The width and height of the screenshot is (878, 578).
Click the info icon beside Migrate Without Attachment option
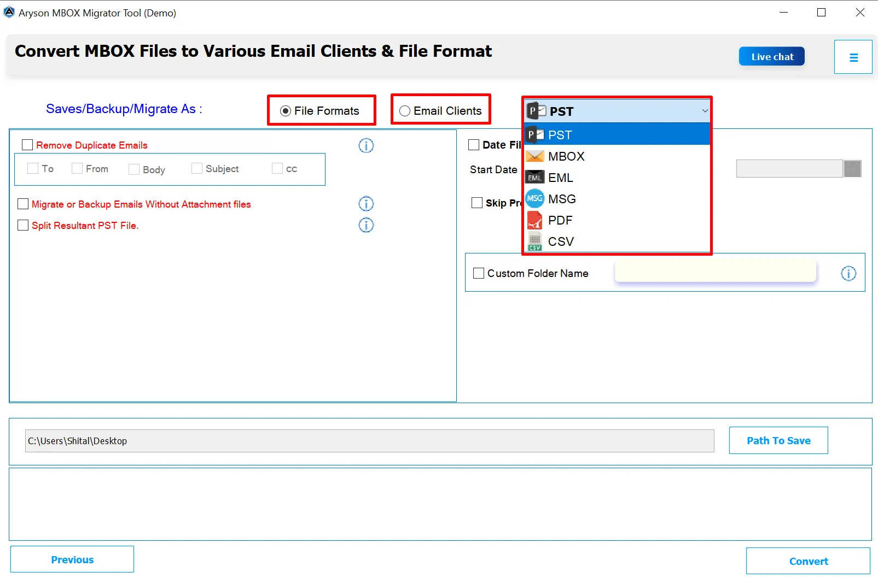[x=365, y=204]
